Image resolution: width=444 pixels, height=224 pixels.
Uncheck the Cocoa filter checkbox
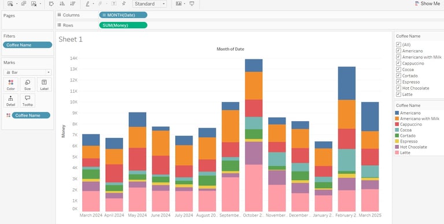(398, 70)
